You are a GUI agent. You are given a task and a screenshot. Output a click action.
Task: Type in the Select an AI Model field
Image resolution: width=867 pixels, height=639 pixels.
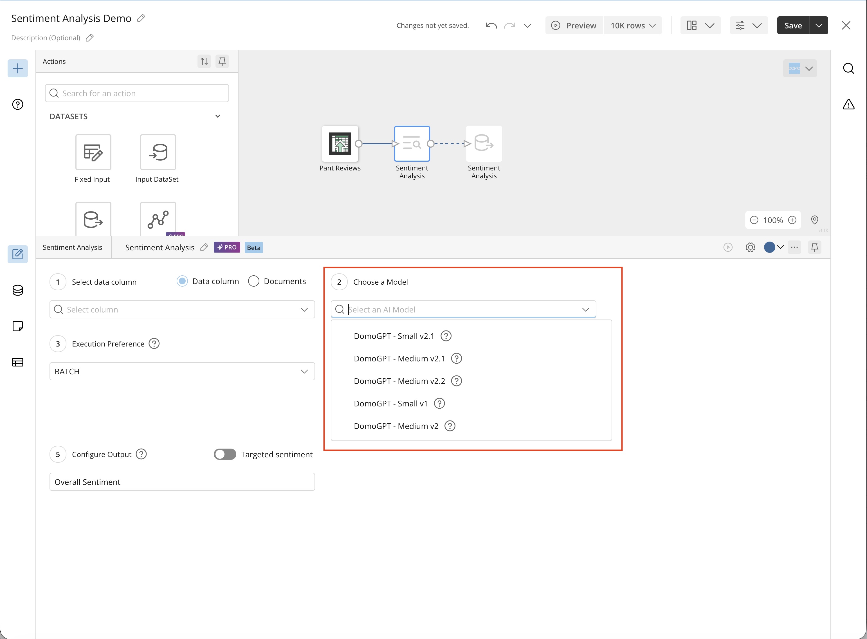click(464, 309)
